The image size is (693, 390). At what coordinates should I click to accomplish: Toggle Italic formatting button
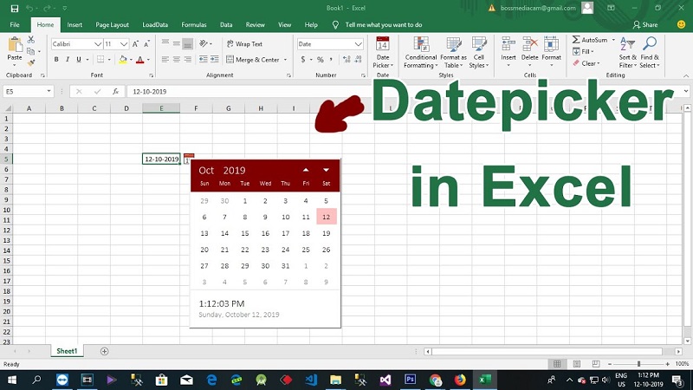tap(68, 60)
